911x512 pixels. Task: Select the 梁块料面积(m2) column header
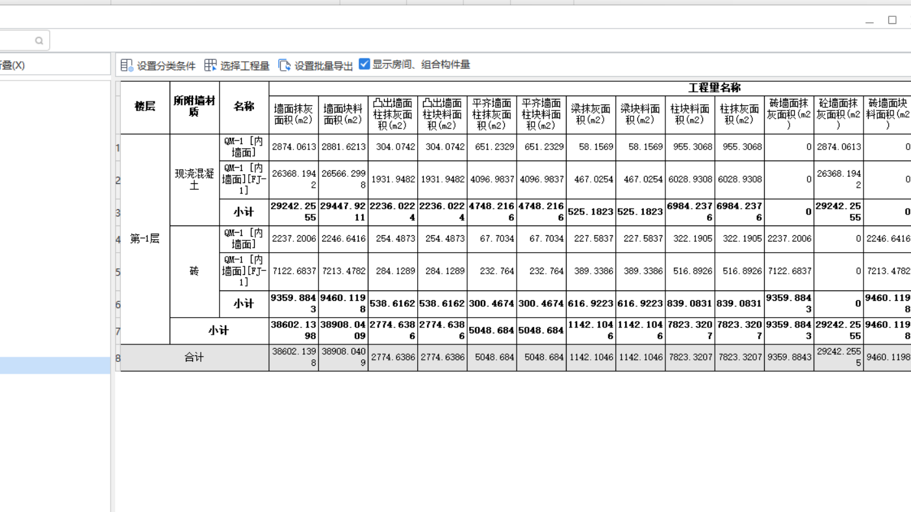coord(640,114)
